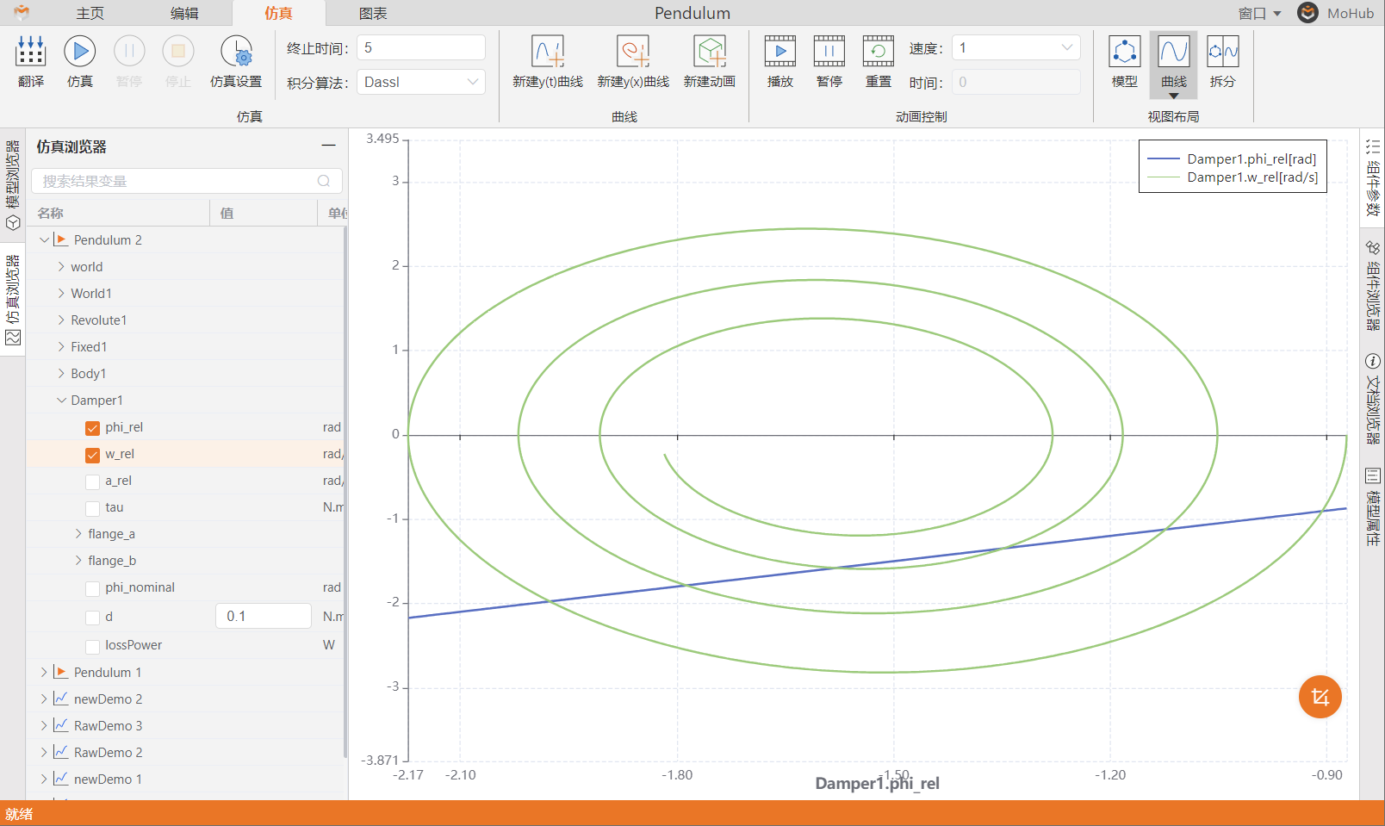The height and width of the screenshot is (826, 1385).
Task: Click the stop time input field
Action: click(x=421, y=47)
